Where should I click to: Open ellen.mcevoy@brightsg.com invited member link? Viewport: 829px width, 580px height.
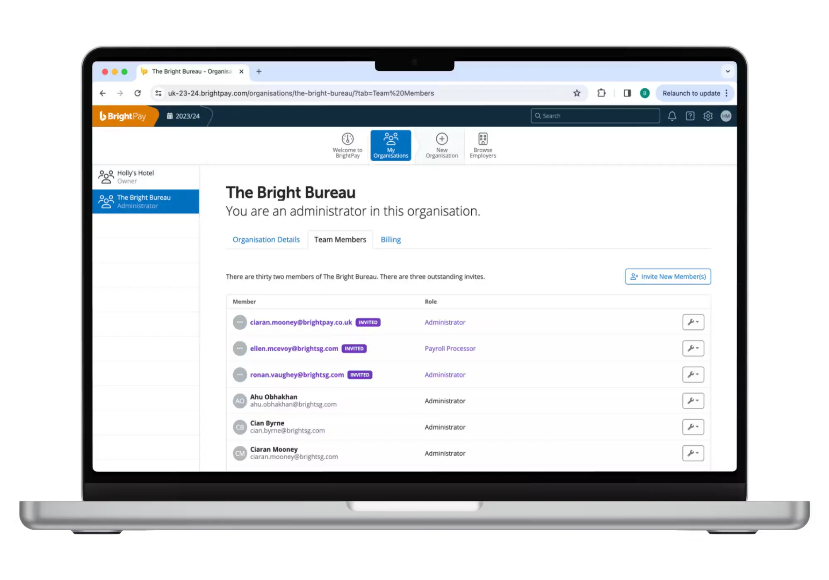294,349
